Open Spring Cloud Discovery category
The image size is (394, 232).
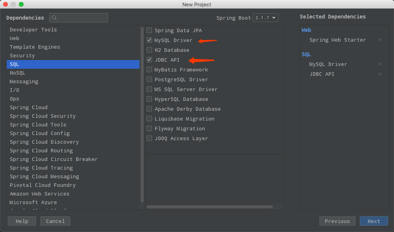click(x=73, y=142)
